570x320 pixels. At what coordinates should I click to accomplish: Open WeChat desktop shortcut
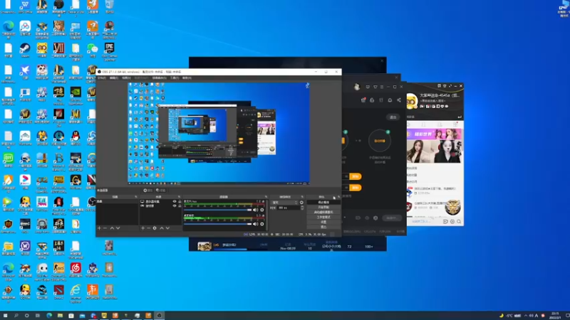coord(93,50)
